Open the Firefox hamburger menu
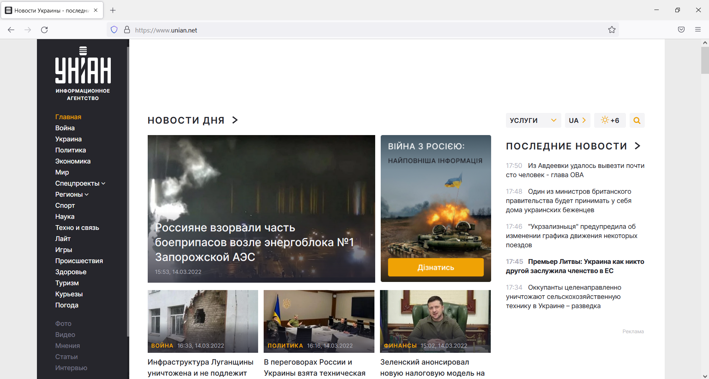 click(x=698, y=30)
